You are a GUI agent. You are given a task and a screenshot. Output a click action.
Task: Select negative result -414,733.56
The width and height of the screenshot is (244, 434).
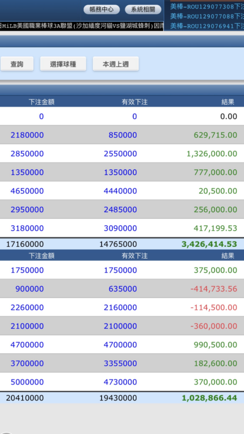coord(214,289)
